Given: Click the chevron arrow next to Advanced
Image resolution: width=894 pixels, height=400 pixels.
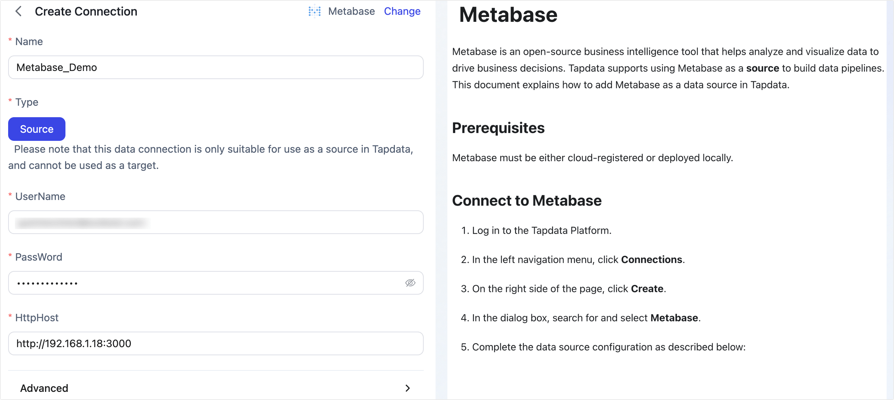Looking at the screenshot, I should (408, 388).
